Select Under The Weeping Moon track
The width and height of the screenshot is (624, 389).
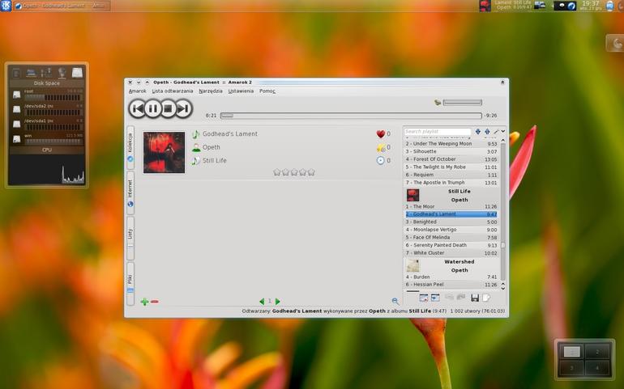(x=451, y=144)
